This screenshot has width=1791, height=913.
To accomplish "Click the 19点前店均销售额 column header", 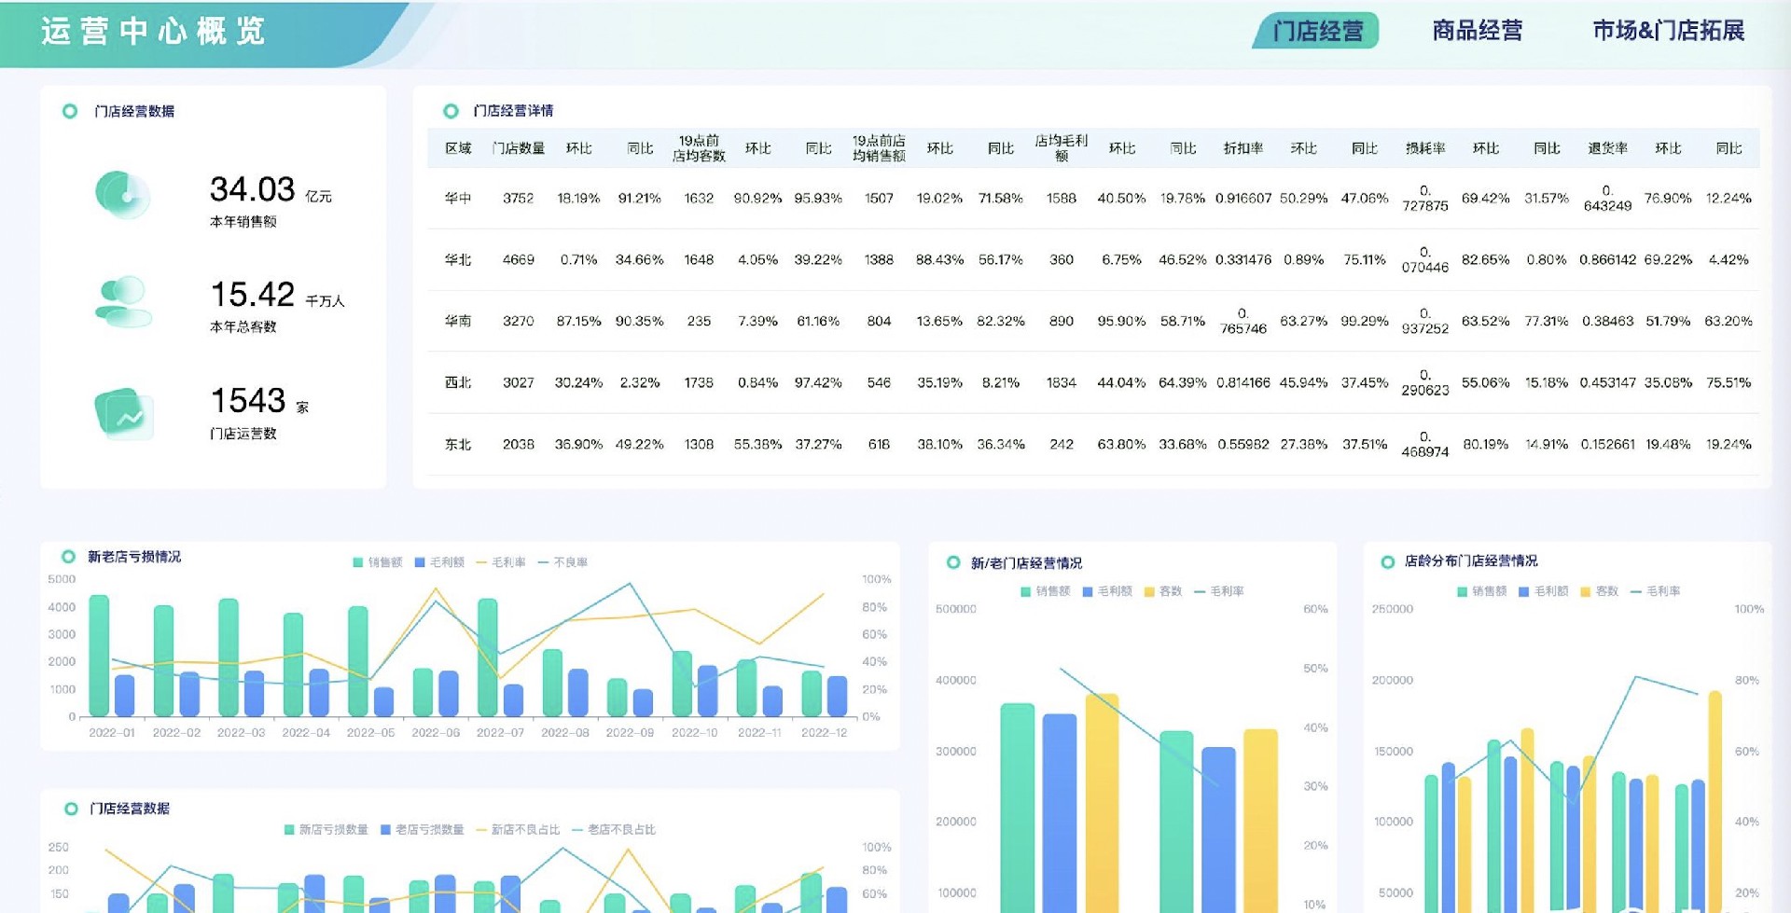I will pos(879,148).
